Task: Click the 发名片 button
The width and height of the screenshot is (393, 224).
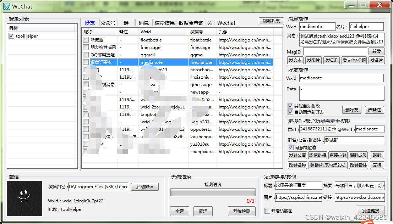Action: tap(376, 60)
